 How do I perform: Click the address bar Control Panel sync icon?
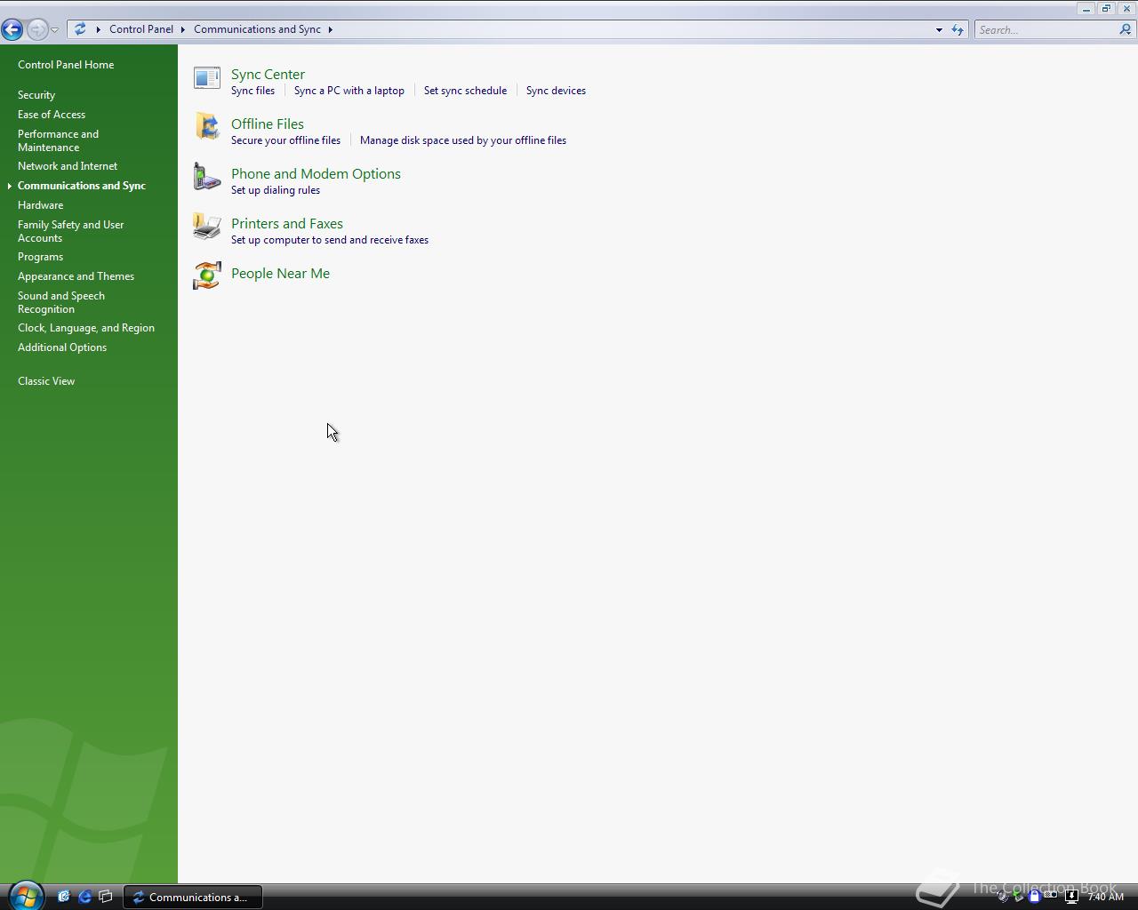80,29
